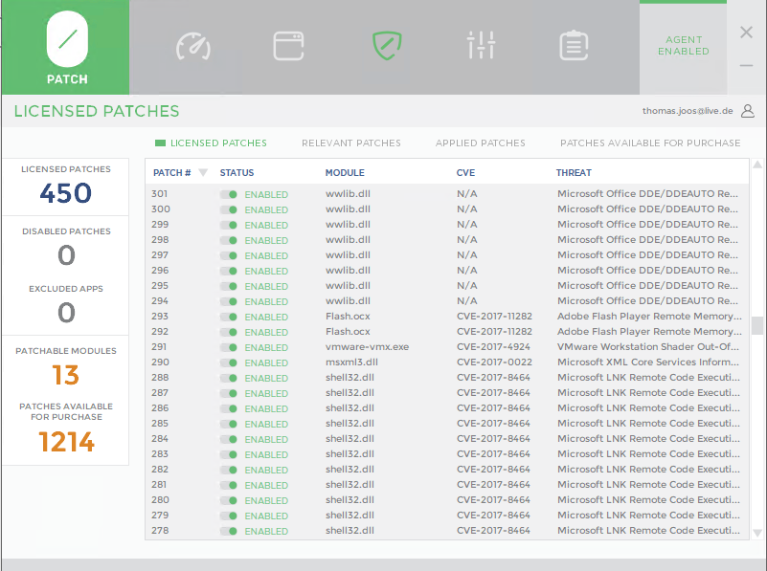The width and height of the screenshot is (767, 571).
Task: Switch to the Relevant Patches tab
Action: coord(350,143)
